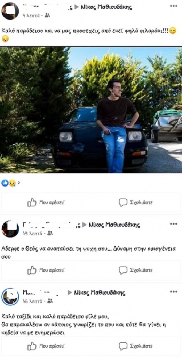Open the first post's three-dot options menu
182x357 pixels.
[x=173, y=6]
